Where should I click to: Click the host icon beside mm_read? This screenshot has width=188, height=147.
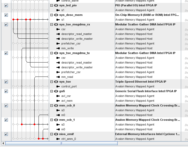[58, 77]
